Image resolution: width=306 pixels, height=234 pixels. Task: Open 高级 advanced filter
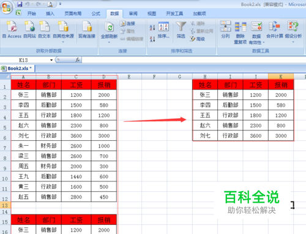[x=198, y=39]
